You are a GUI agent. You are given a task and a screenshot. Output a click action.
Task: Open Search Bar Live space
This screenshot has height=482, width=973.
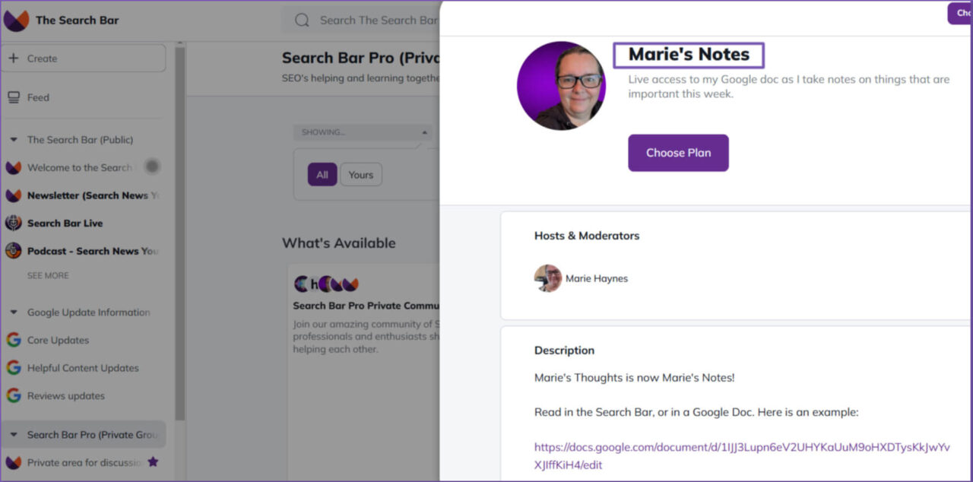click(65, 224)
